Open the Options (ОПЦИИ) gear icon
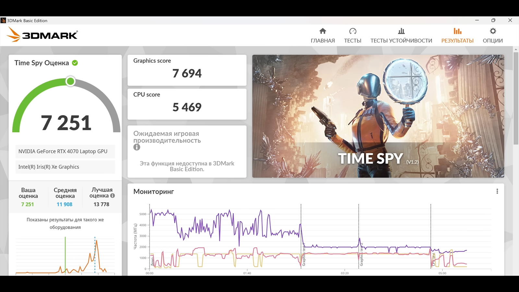Screen dimensions: 519x292 coord(493,31)
